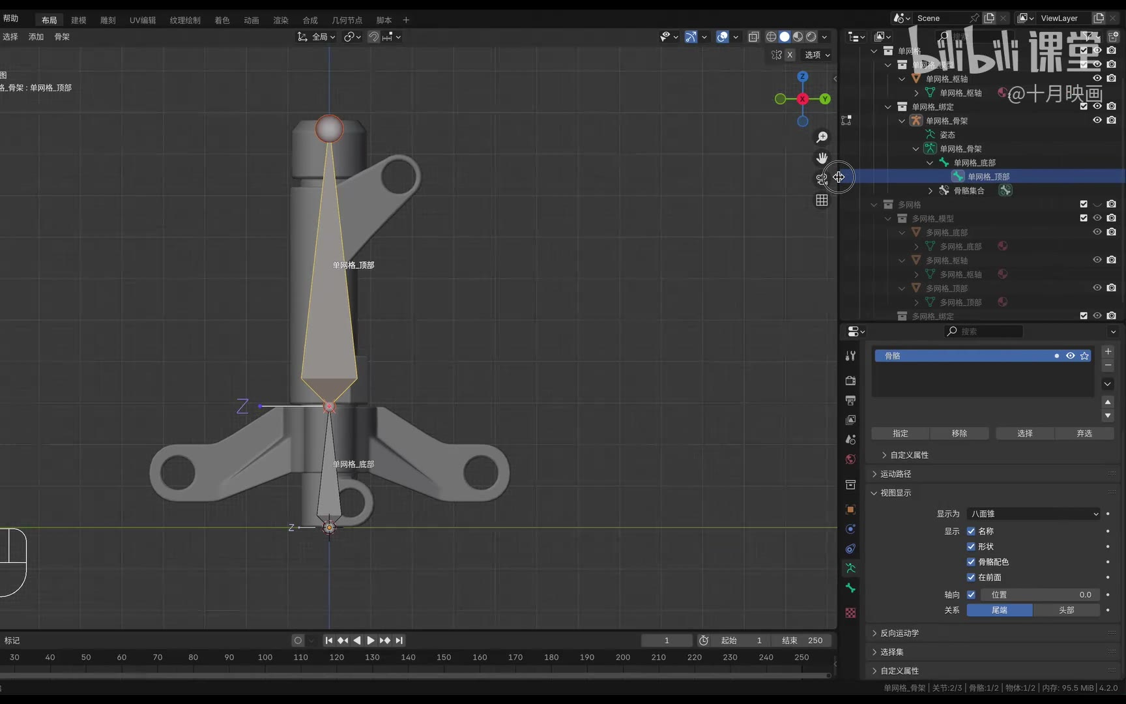
Task: Switch to the 建模 workspace tab
Action: coord(79,20)
